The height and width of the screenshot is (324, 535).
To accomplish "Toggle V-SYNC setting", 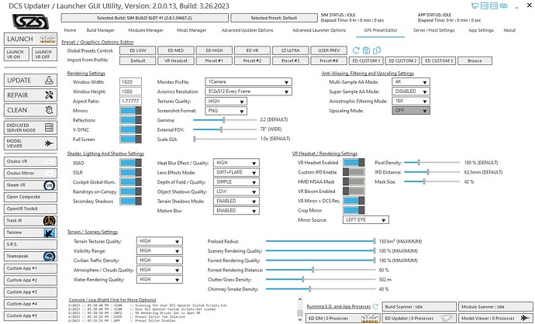I will [x=131, y=129].
